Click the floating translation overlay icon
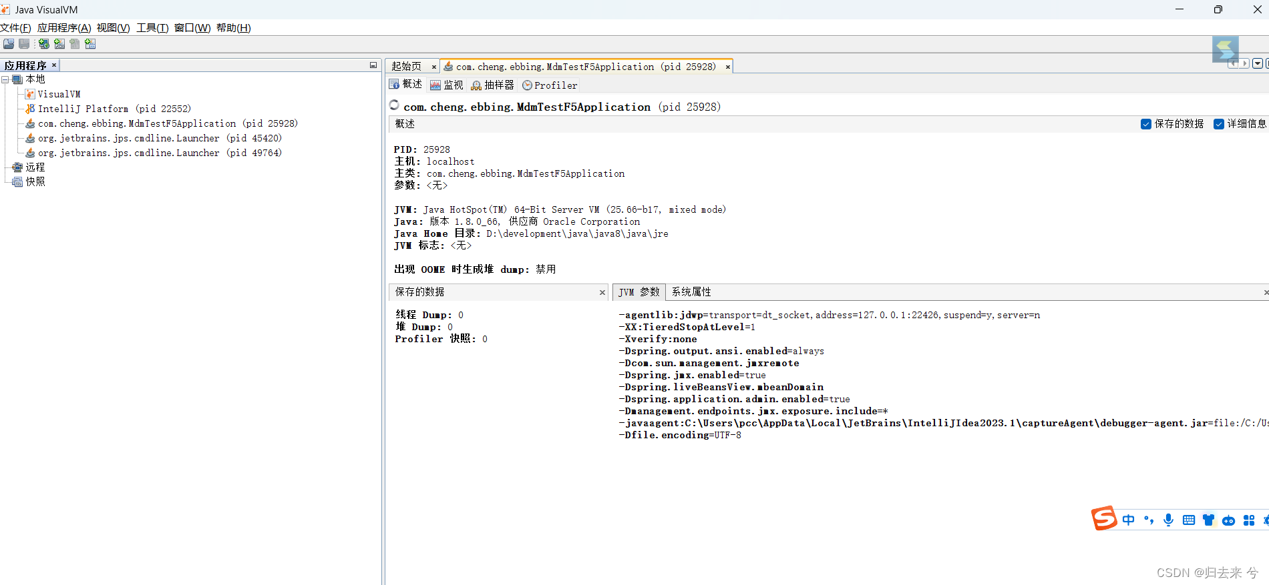 pos(1226,49)
